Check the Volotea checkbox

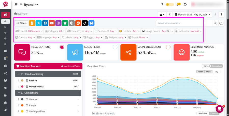pyautogui.click(x=27, y=99)
